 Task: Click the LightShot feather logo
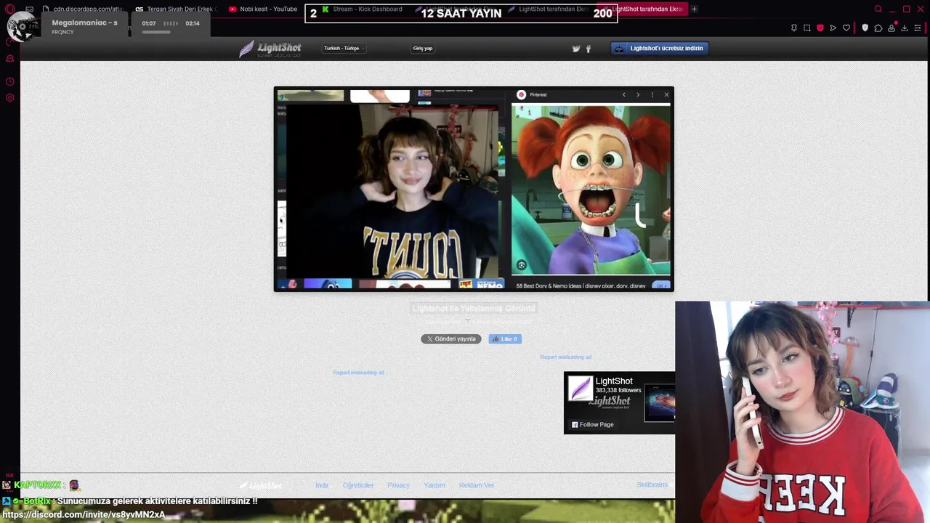pos(270,49)
